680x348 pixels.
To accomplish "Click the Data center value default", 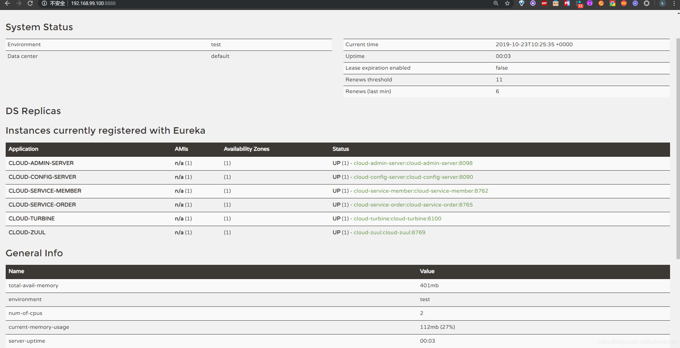I will click(x=220, y=56).
